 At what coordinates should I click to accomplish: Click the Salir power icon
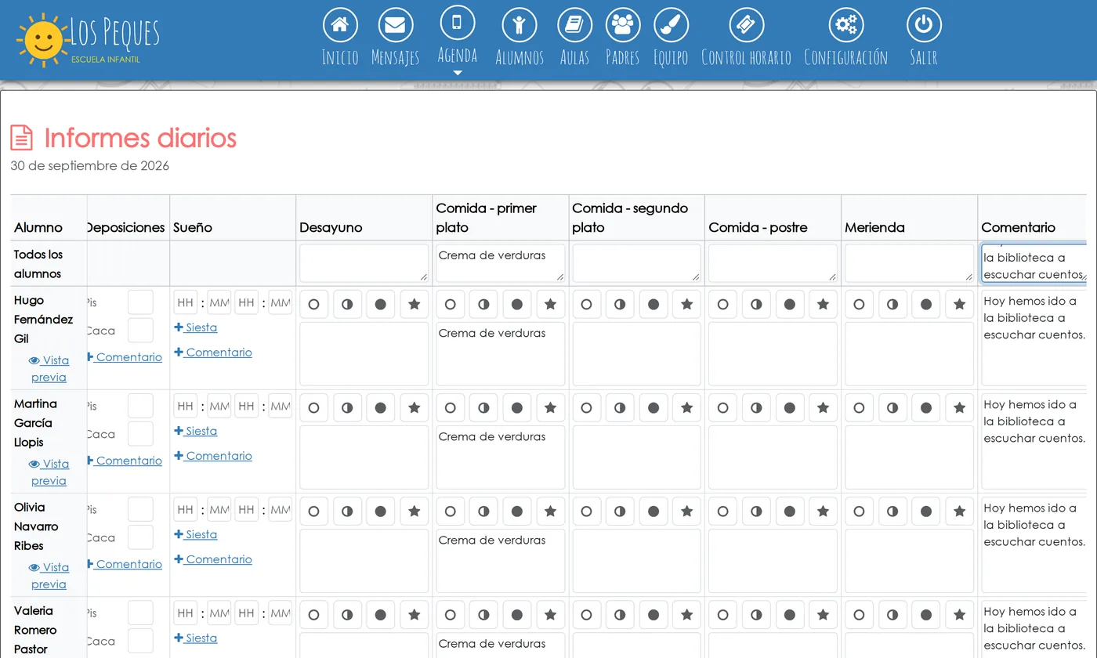pyautogui.click(x=924, y=25)
